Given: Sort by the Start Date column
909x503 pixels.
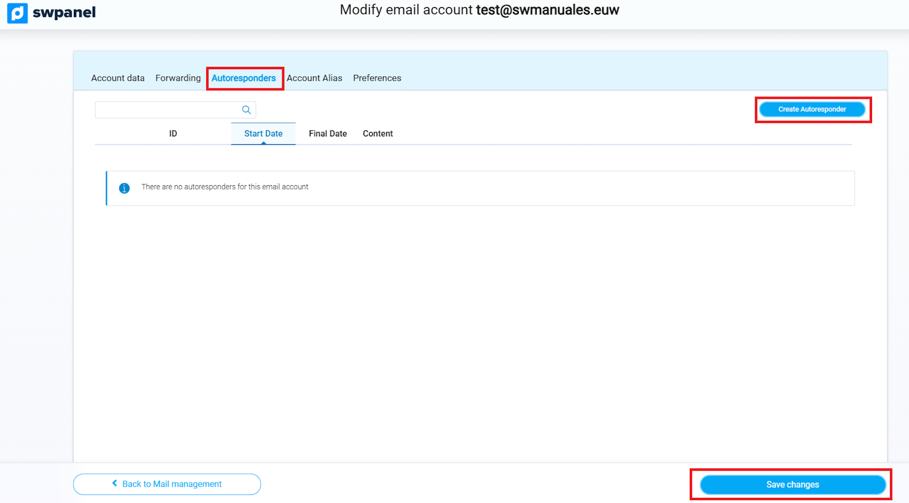Looking at the screenshot, I should [x=264, y=133].
